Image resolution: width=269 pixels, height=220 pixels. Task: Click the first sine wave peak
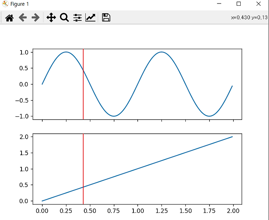[x=66, y=52]
